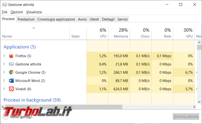Select the Microsoft Word (2) row name
This screenshot has width=202, height=124.
coord(30,81)
